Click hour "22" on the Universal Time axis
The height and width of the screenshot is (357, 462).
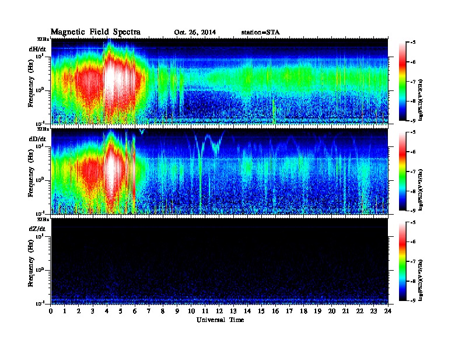tap(360, 311)
